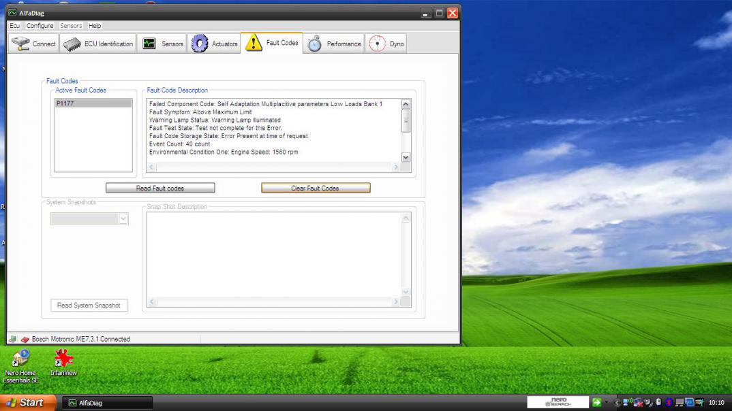Click inside the Snap Shot Description box
Viewport: 732px width, 411px height.
coord(274,254)
